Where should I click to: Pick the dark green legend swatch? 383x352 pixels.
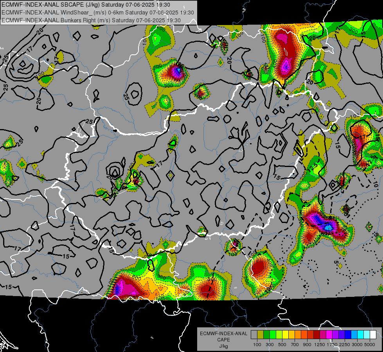tap(266, 335)
